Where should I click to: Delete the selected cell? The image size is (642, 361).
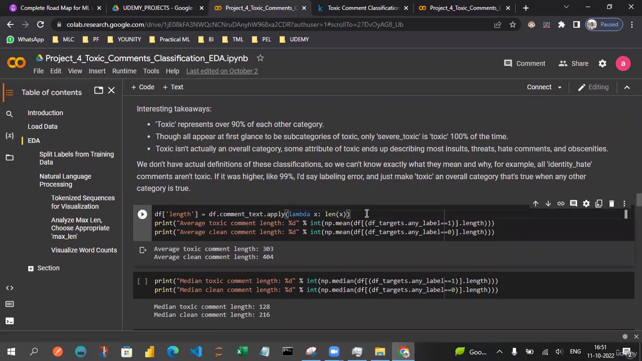pos(611,204)
